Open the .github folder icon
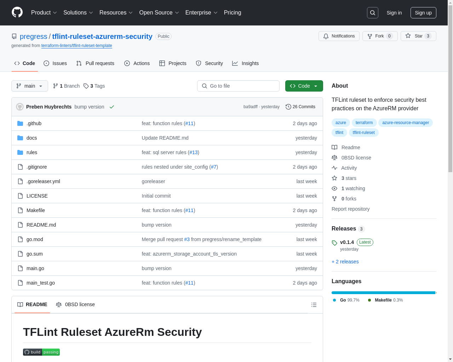 [20, 123]
